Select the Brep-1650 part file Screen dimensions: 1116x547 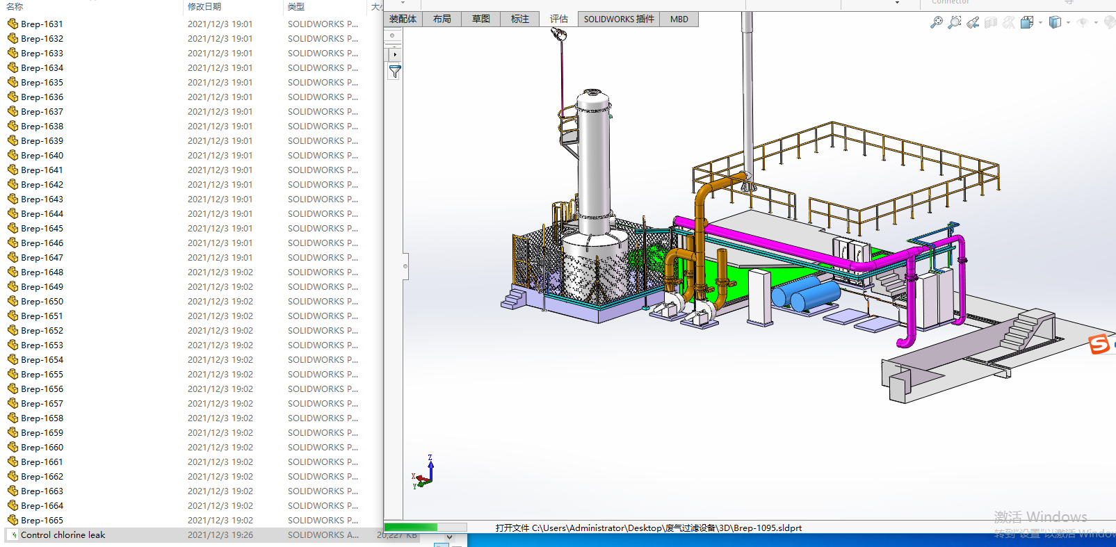[42, 302]
